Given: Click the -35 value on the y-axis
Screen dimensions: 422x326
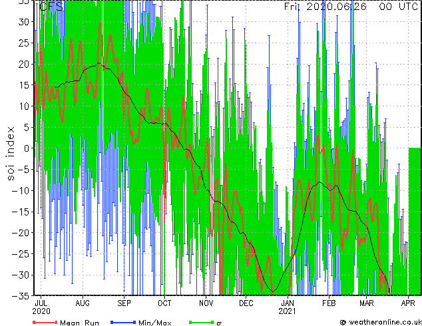Looking at the screenshot, I should tap(21, 296).
